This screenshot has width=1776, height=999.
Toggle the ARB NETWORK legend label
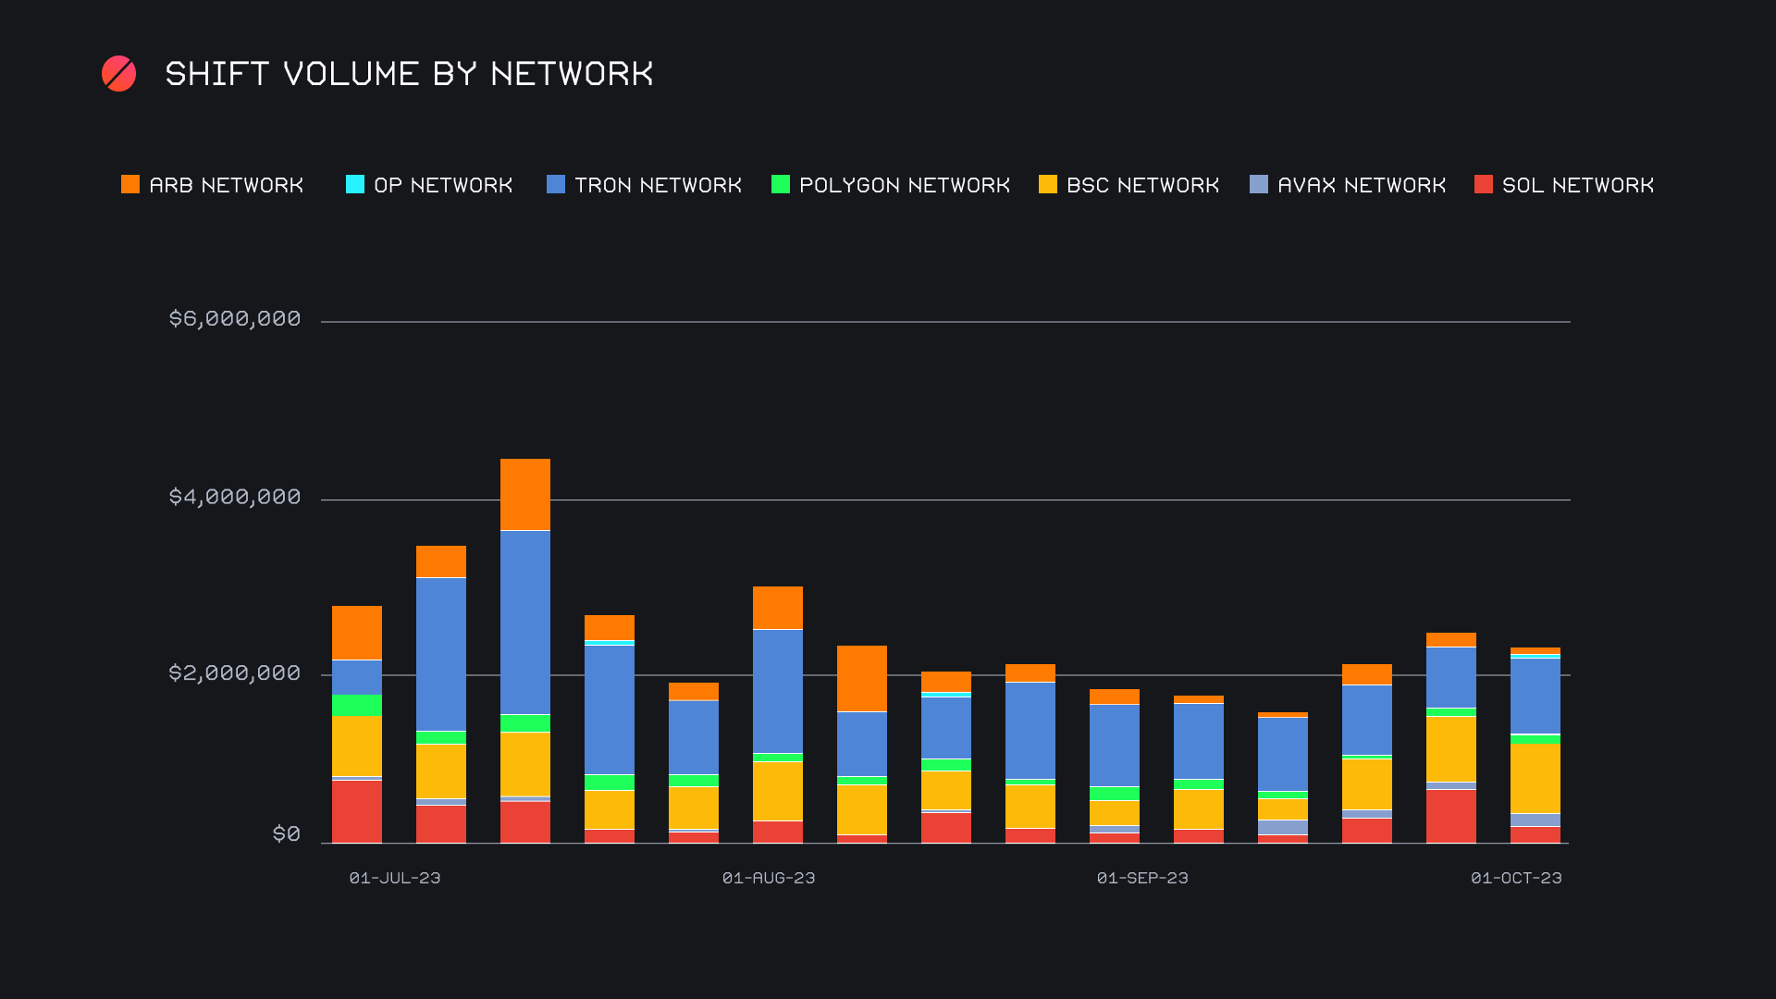pos(227,185)
